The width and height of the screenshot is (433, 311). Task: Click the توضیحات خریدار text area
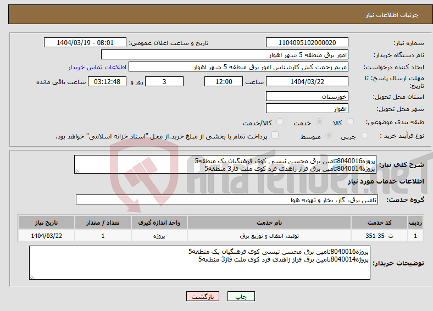click(x=199, y=263)
